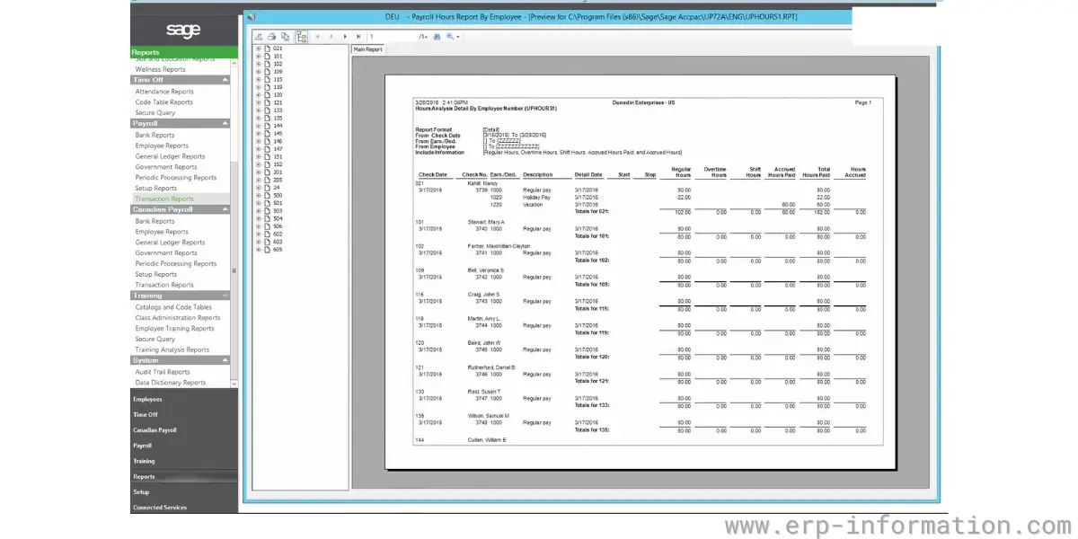Screen dimensions: 1078x539
Task: Select tree item 506
Action: pyautogui.click(x=278, y=226)
